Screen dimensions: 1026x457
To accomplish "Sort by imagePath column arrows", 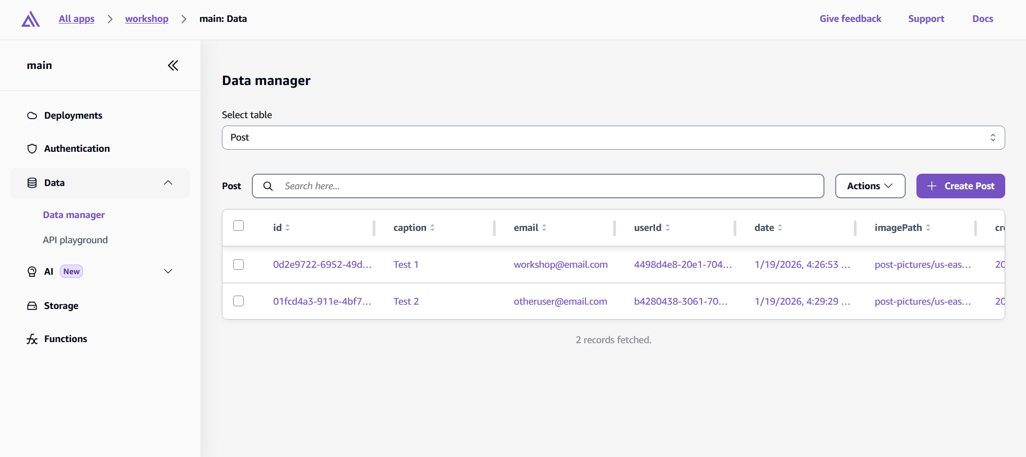I will (928, 228).
